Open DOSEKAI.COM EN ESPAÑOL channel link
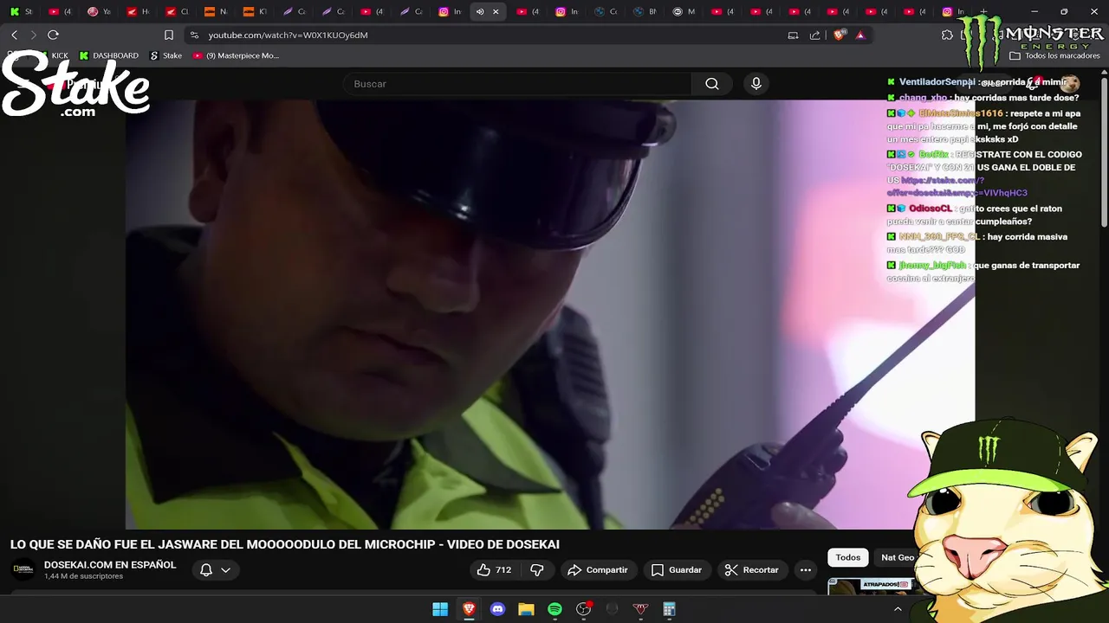 (110, 564)
